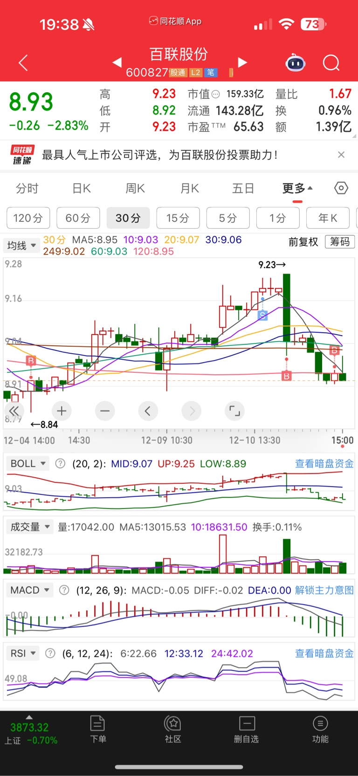Open chart settings hexagon icon
Screen dimensions: 358x776
341,188
